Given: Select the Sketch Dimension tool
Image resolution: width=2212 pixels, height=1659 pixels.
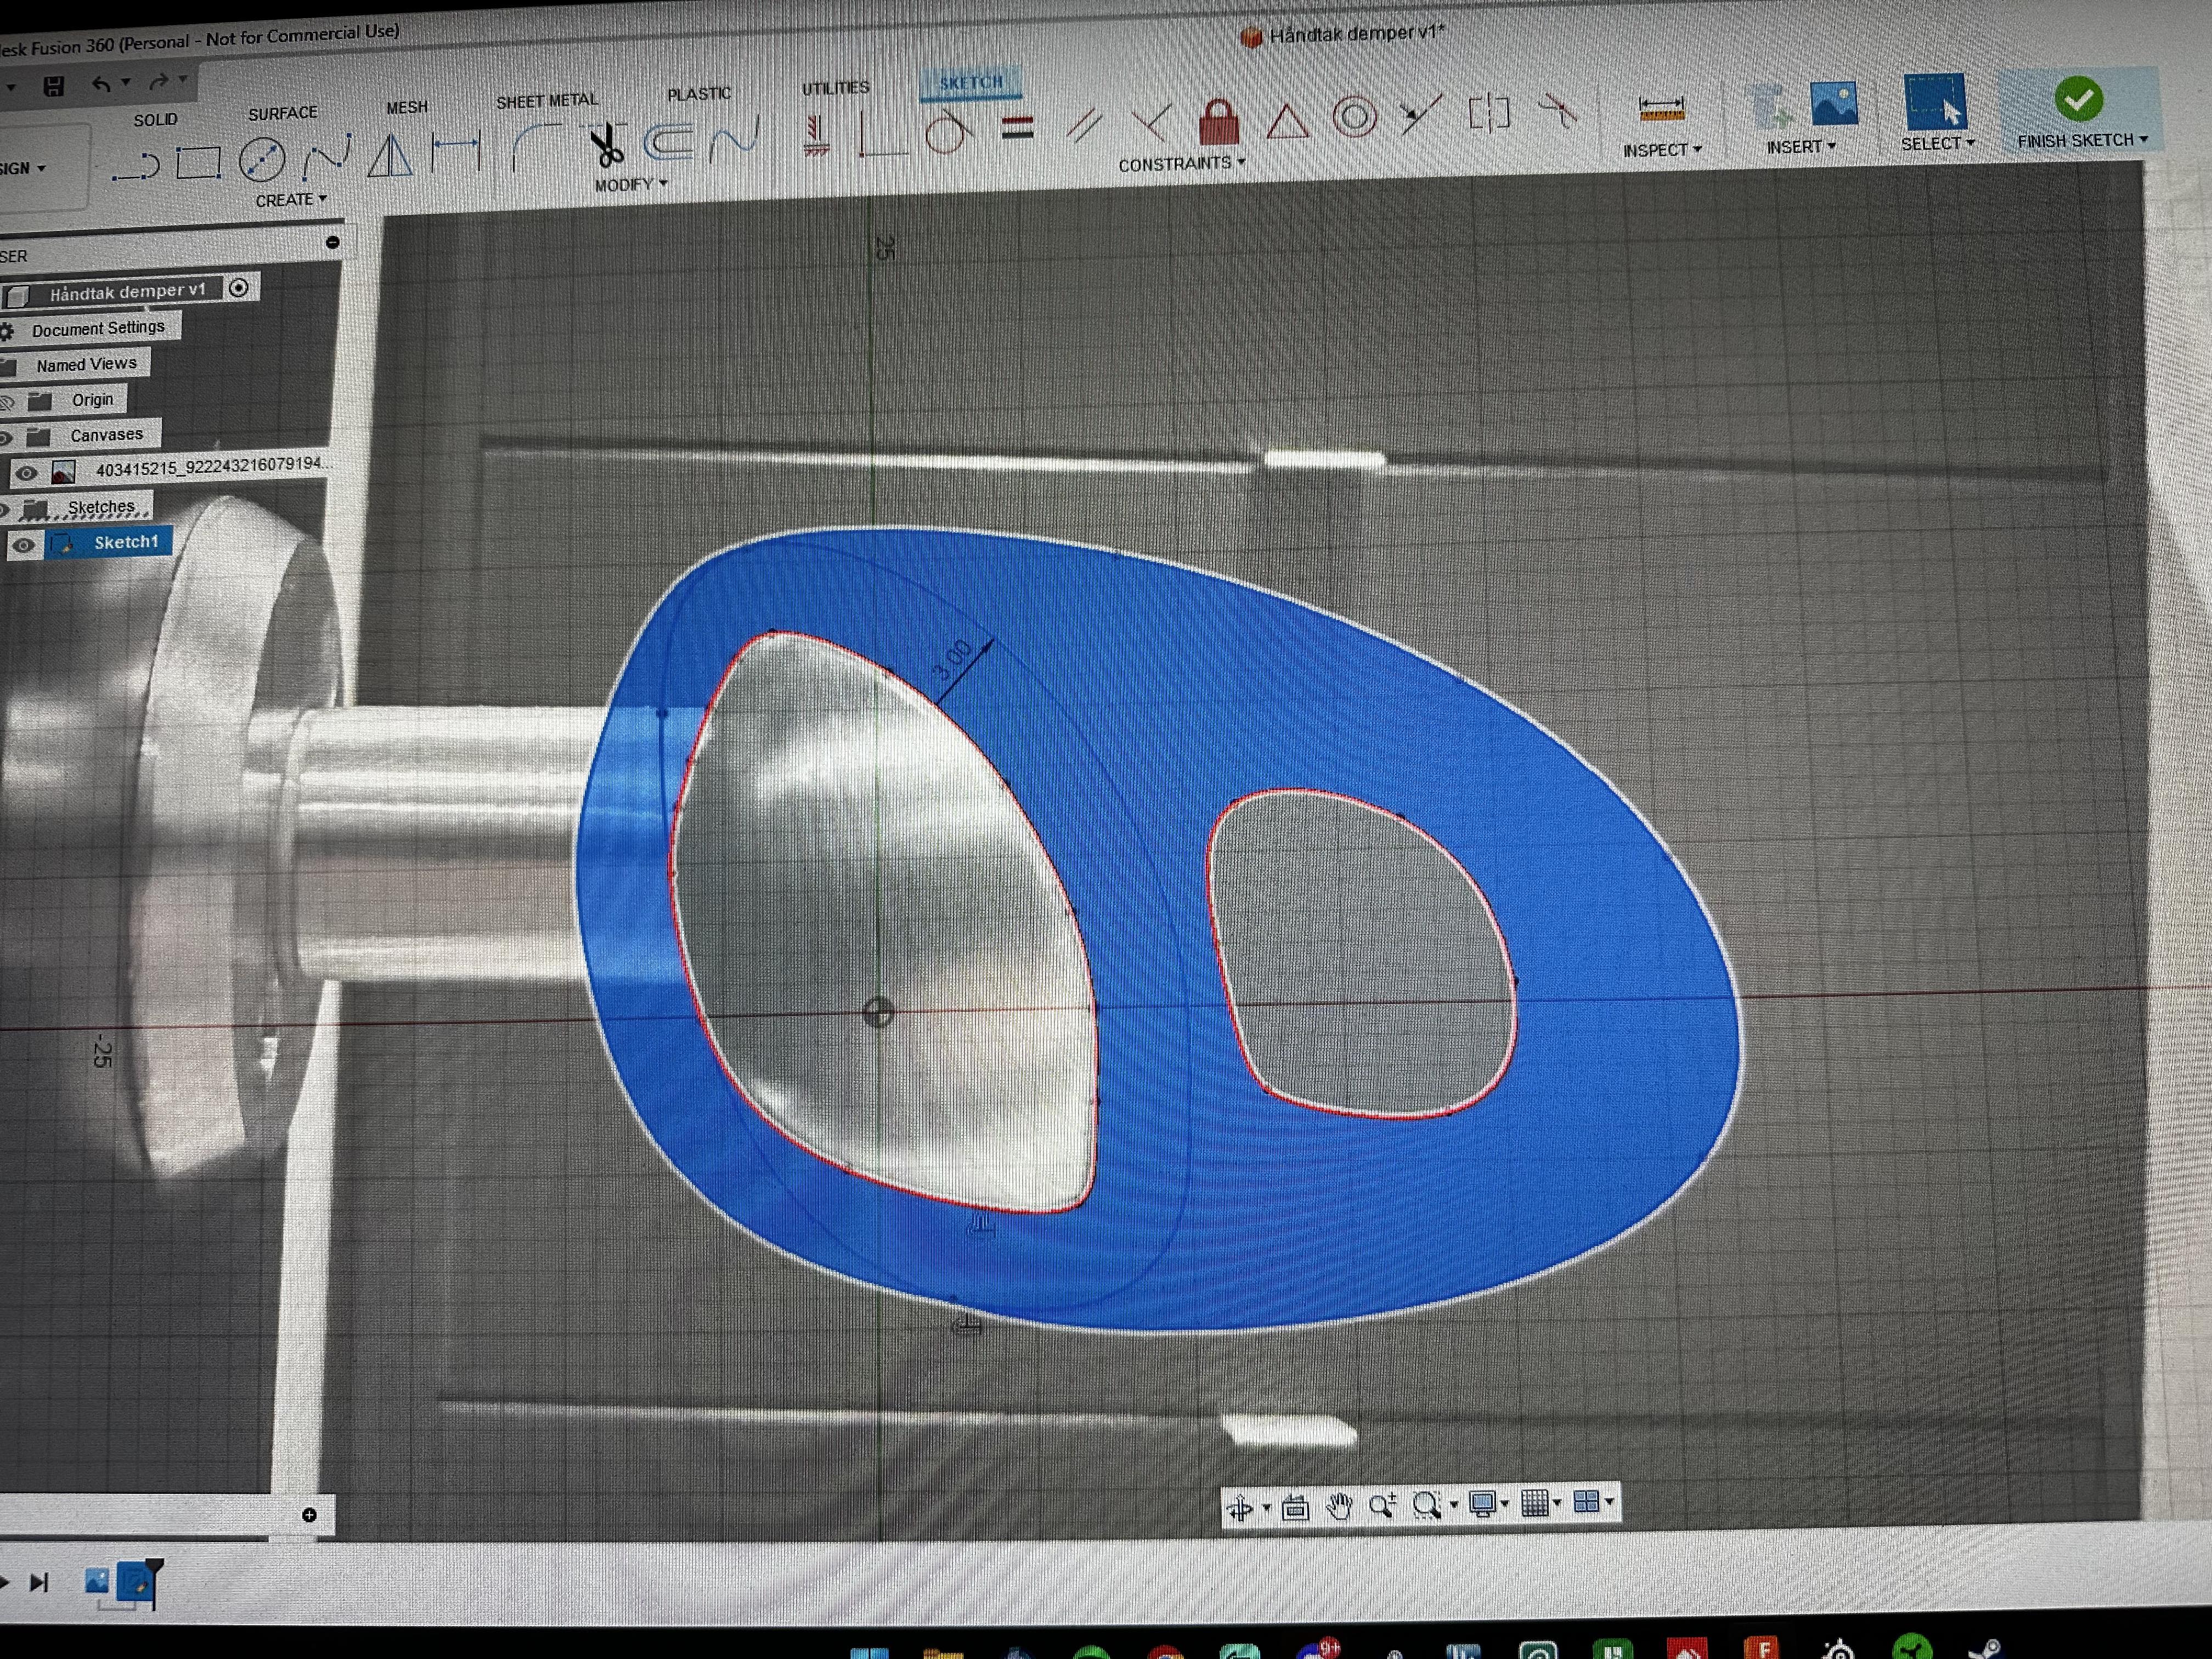Looking at the screenshot, I should coord(456,152).
